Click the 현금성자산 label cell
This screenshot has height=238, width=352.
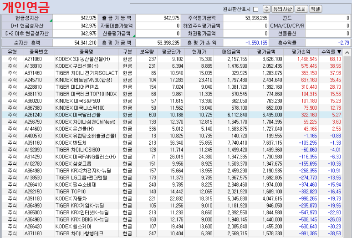[27, 18]
